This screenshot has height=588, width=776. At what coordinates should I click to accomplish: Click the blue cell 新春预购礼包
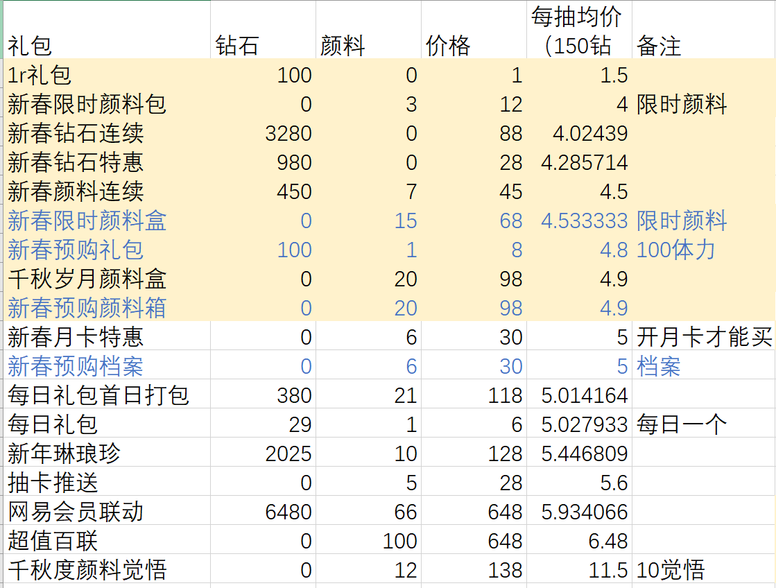pyautogui.click(x=106, y=249)
